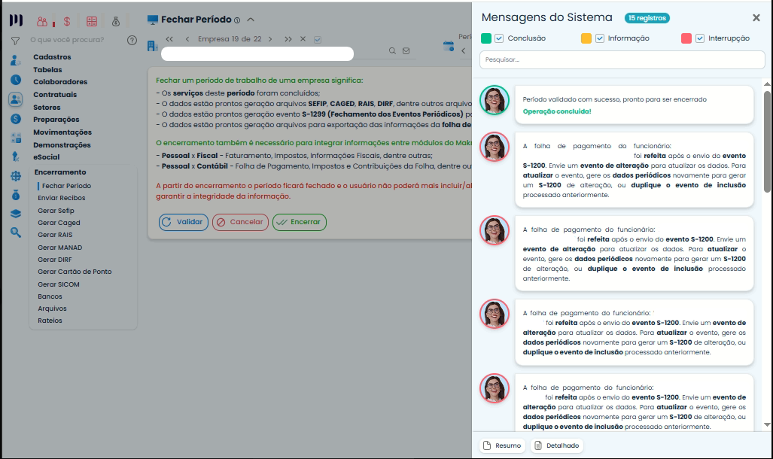Jump to last company with double-right arrows
773x459 pixels.
[x=288, y=39]
